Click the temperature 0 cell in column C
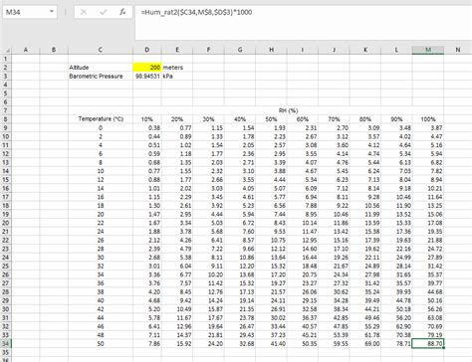Screen dimensions: 472x362 [101, 128]
